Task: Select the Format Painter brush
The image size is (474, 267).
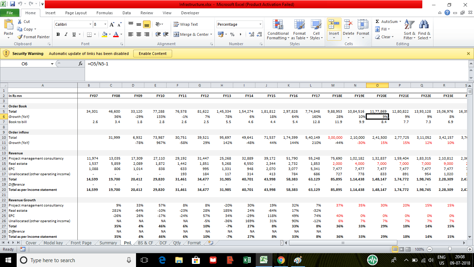Action: click(x=20, y=37)
